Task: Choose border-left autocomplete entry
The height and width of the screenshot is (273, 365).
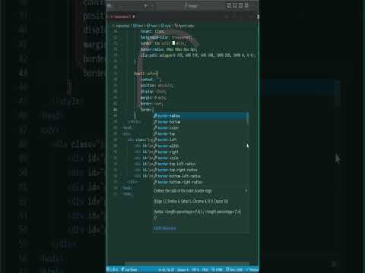Action: click(200, 140)
